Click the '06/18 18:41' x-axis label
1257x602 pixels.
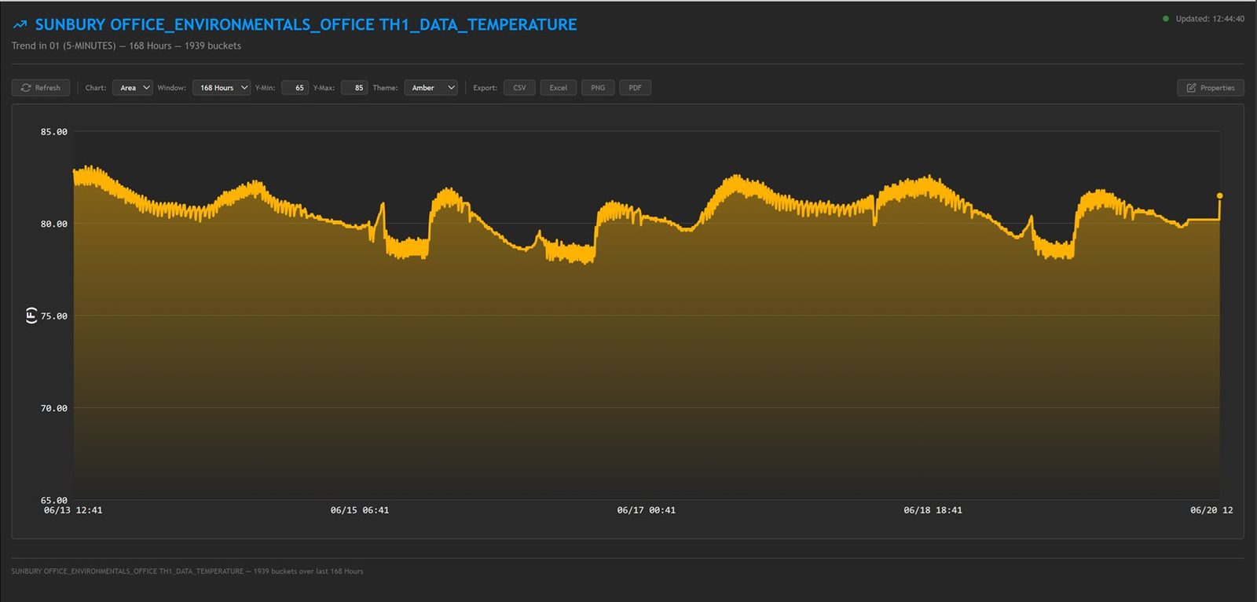(933, 510)
